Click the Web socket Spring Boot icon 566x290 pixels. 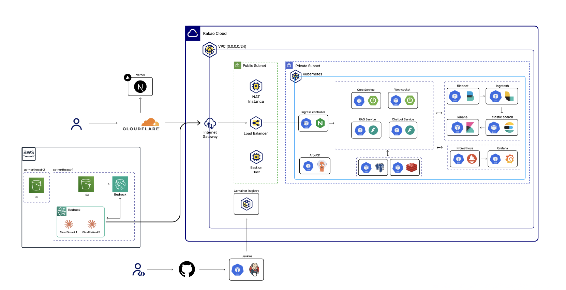click(x=410, y=100)
